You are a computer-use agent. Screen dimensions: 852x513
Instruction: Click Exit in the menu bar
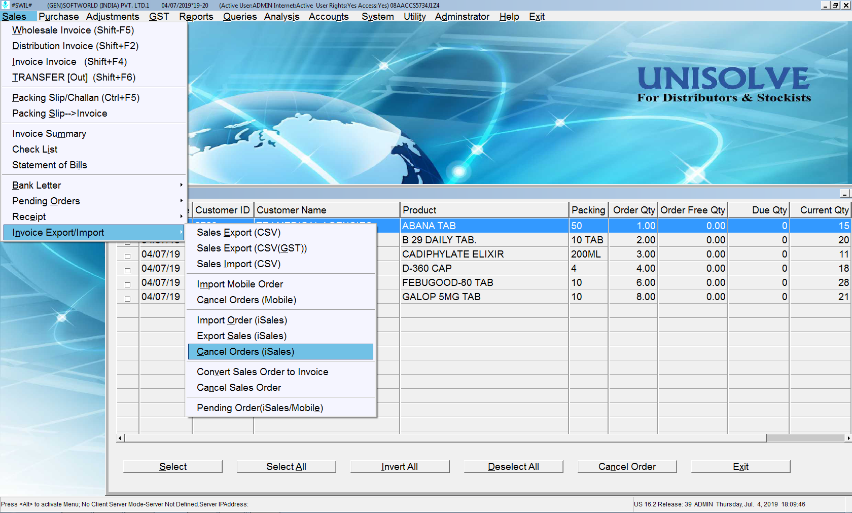537,16
